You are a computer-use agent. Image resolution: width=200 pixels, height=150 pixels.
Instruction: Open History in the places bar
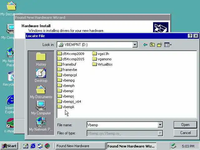pos(41,59)
